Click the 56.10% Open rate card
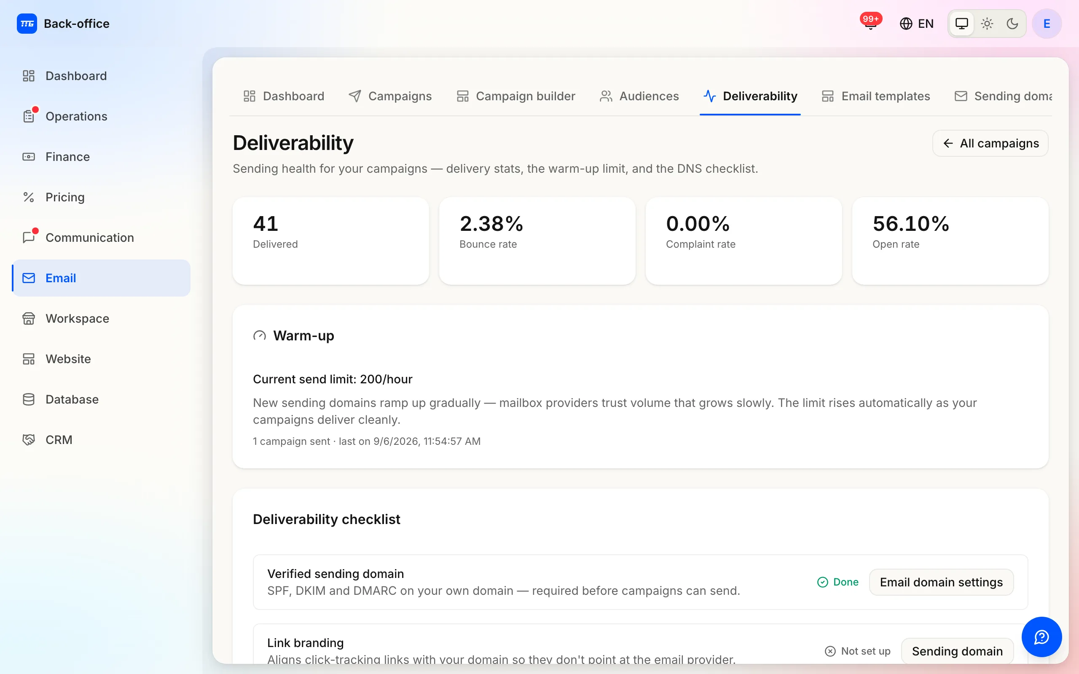 (950, 241)
